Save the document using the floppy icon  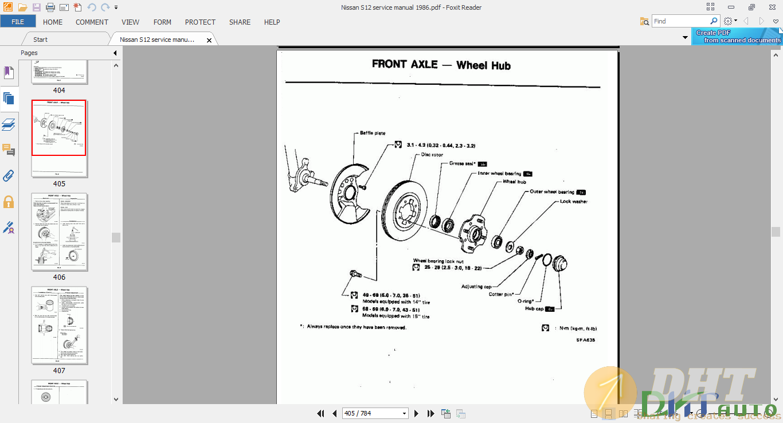[x=37, y=7]
